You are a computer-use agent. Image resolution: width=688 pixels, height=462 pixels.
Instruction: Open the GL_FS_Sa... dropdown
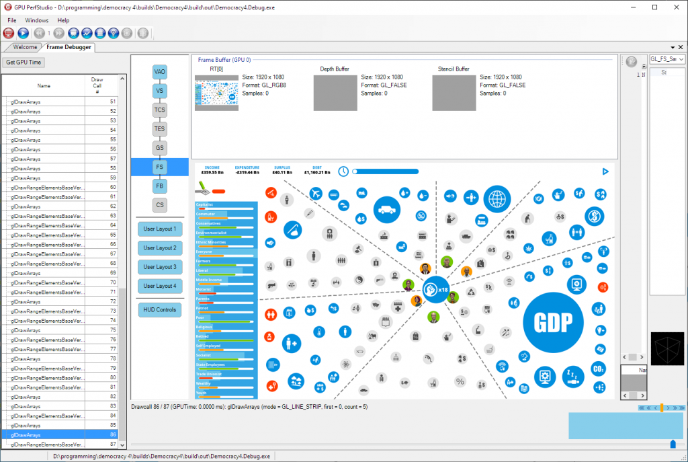(667, 59)
